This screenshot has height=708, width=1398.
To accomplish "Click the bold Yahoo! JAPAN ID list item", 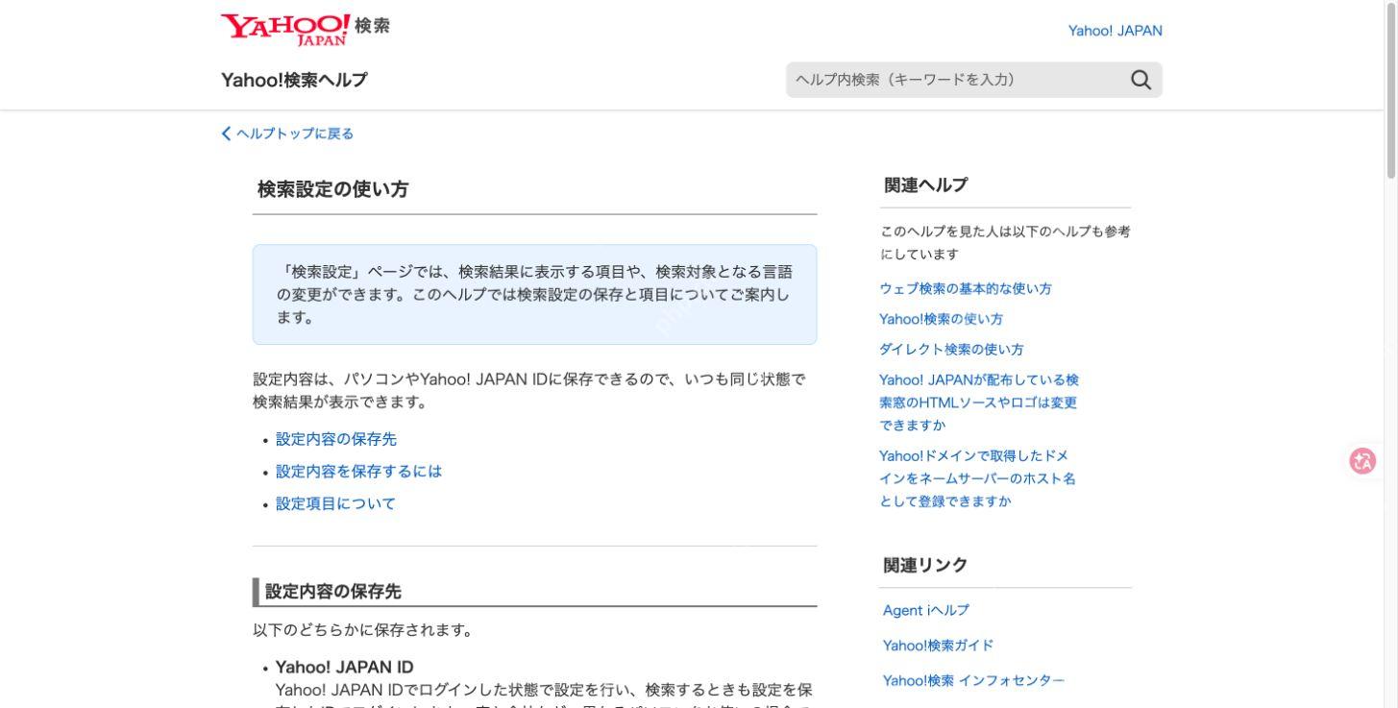I will [x=344, y=667].
